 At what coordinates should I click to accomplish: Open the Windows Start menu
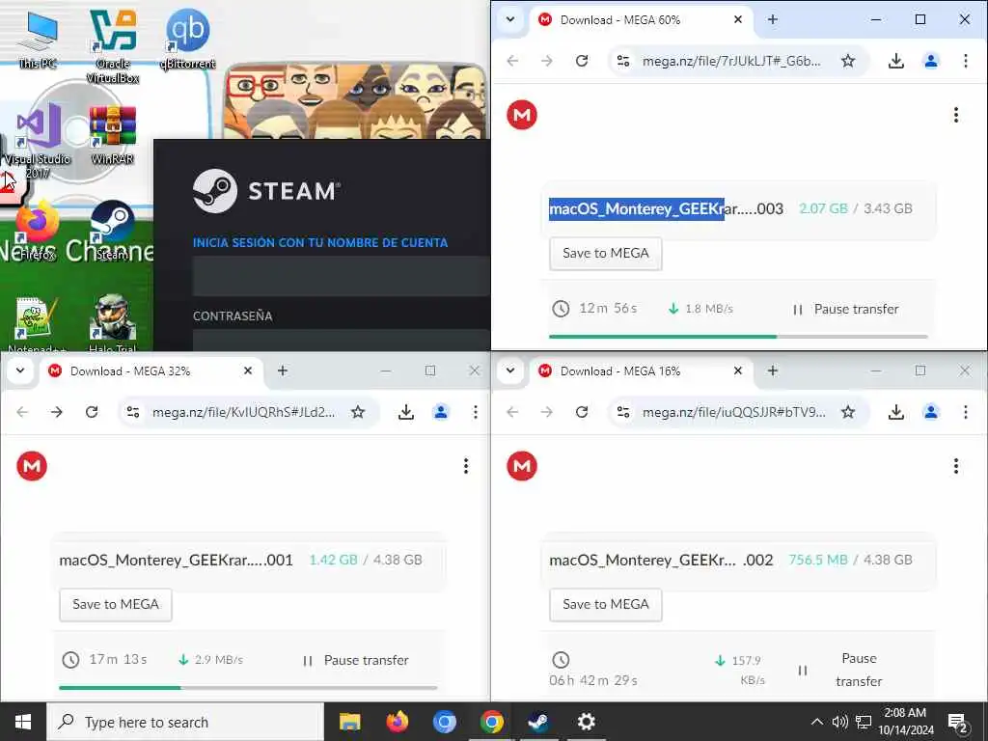point(23,722)
